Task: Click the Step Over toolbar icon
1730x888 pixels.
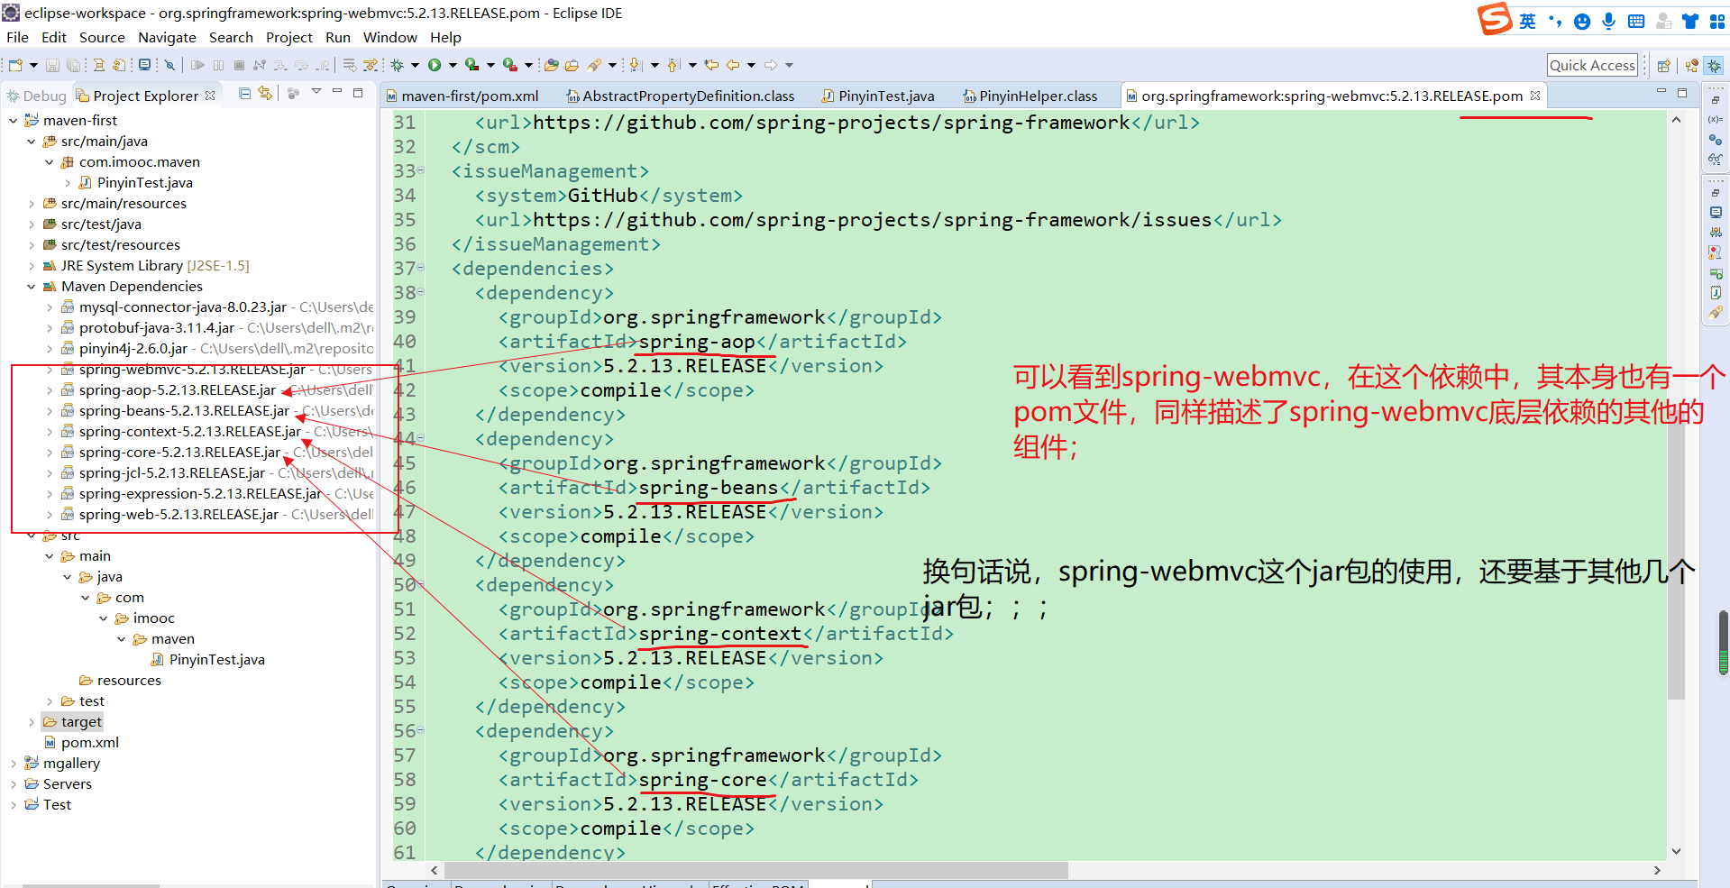Action: (301, 65)
